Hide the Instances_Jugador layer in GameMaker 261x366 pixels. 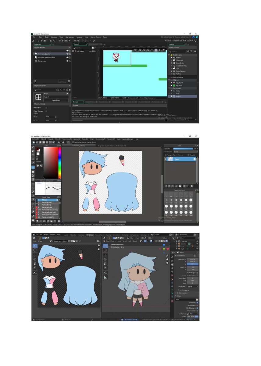(x=67, y=54)
